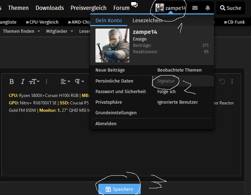Toggle bold formatting in editor
The width and height of the screenshot is (251, 195).
[x=12, y=81]
